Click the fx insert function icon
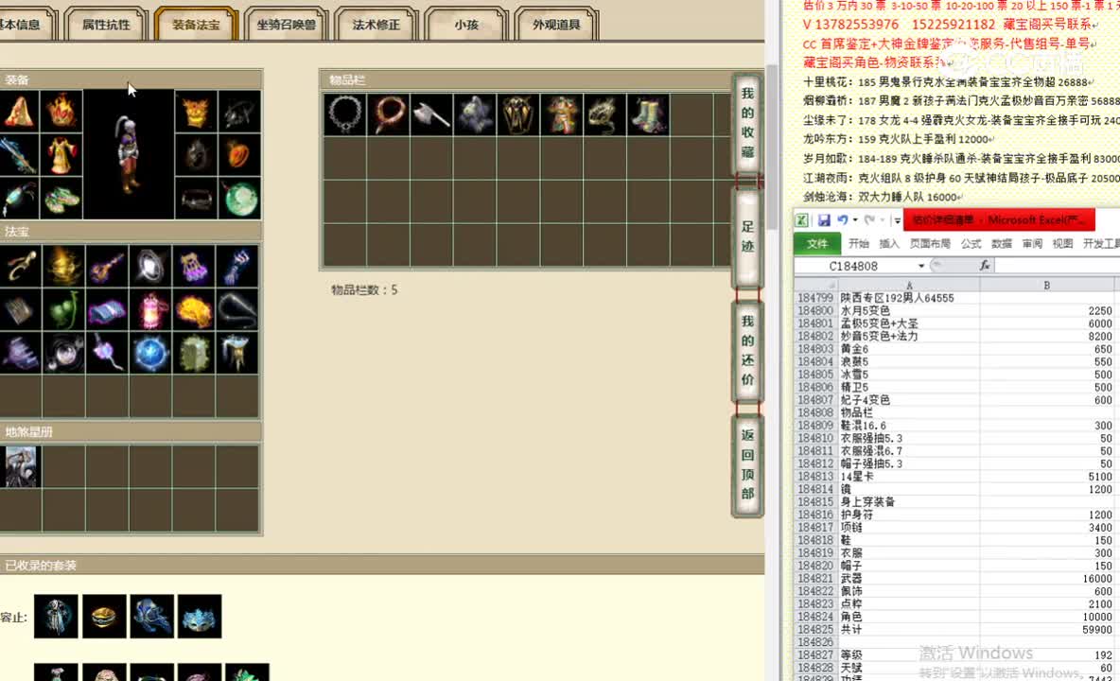This screenshot has height=681, width=1120. point(985,266)
